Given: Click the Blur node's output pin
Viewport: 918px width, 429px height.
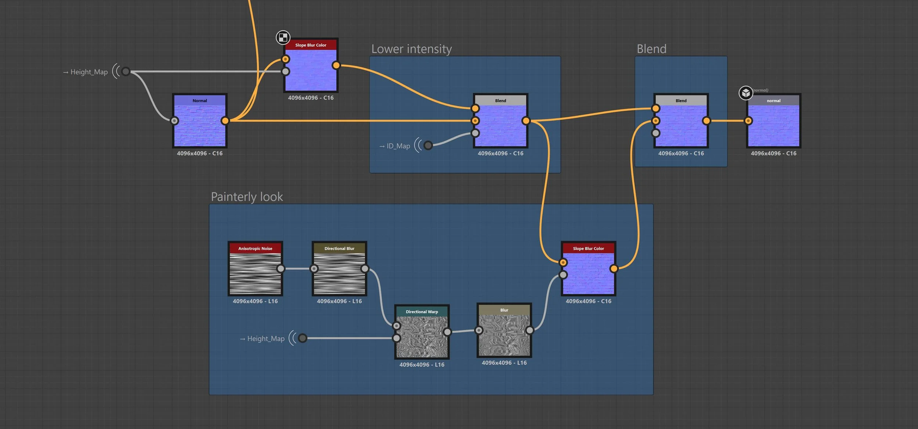Looking at the screenshot, I should click(530, 330).
